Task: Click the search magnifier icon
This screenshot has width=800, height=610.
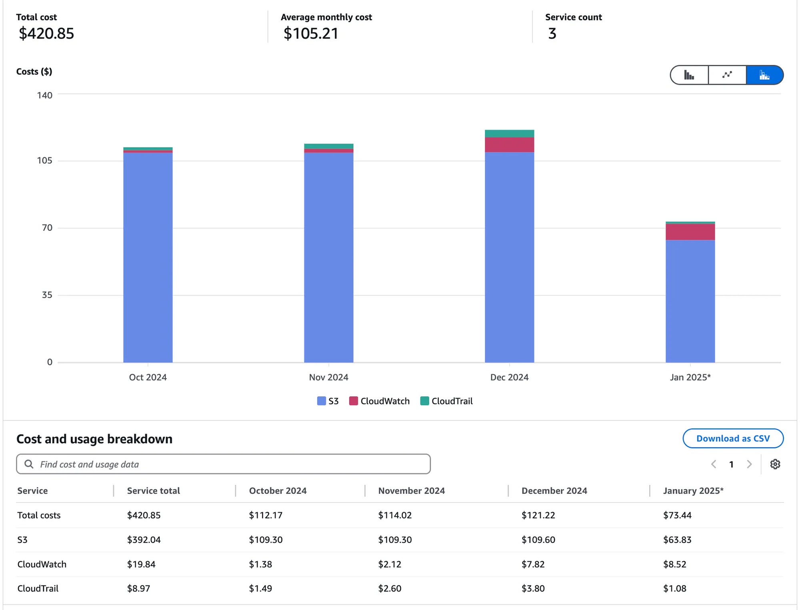Action: click(29, 464)
